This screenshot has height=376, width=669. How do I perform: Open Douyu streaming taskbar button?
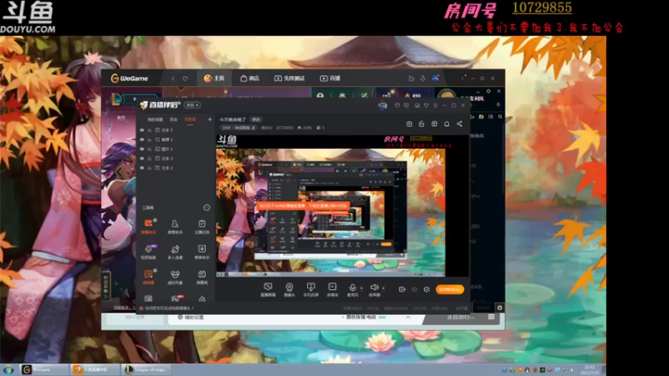[95, 369]
